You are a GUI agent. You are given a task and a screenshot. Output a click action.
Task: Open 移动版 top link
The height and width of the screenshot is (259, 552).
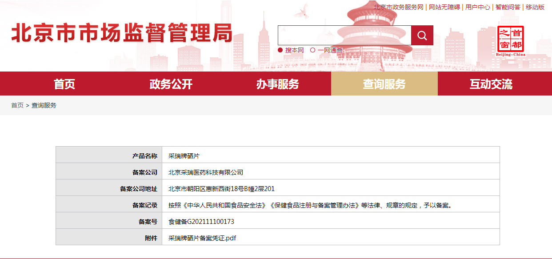[535, 7]
